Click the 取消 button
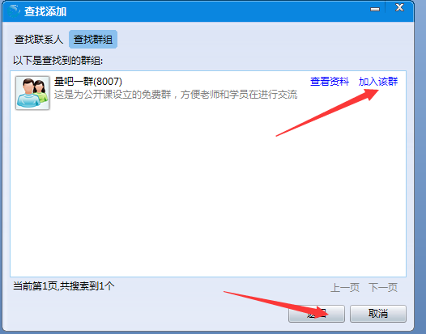426x334 pixels. [x=378, y=314]
